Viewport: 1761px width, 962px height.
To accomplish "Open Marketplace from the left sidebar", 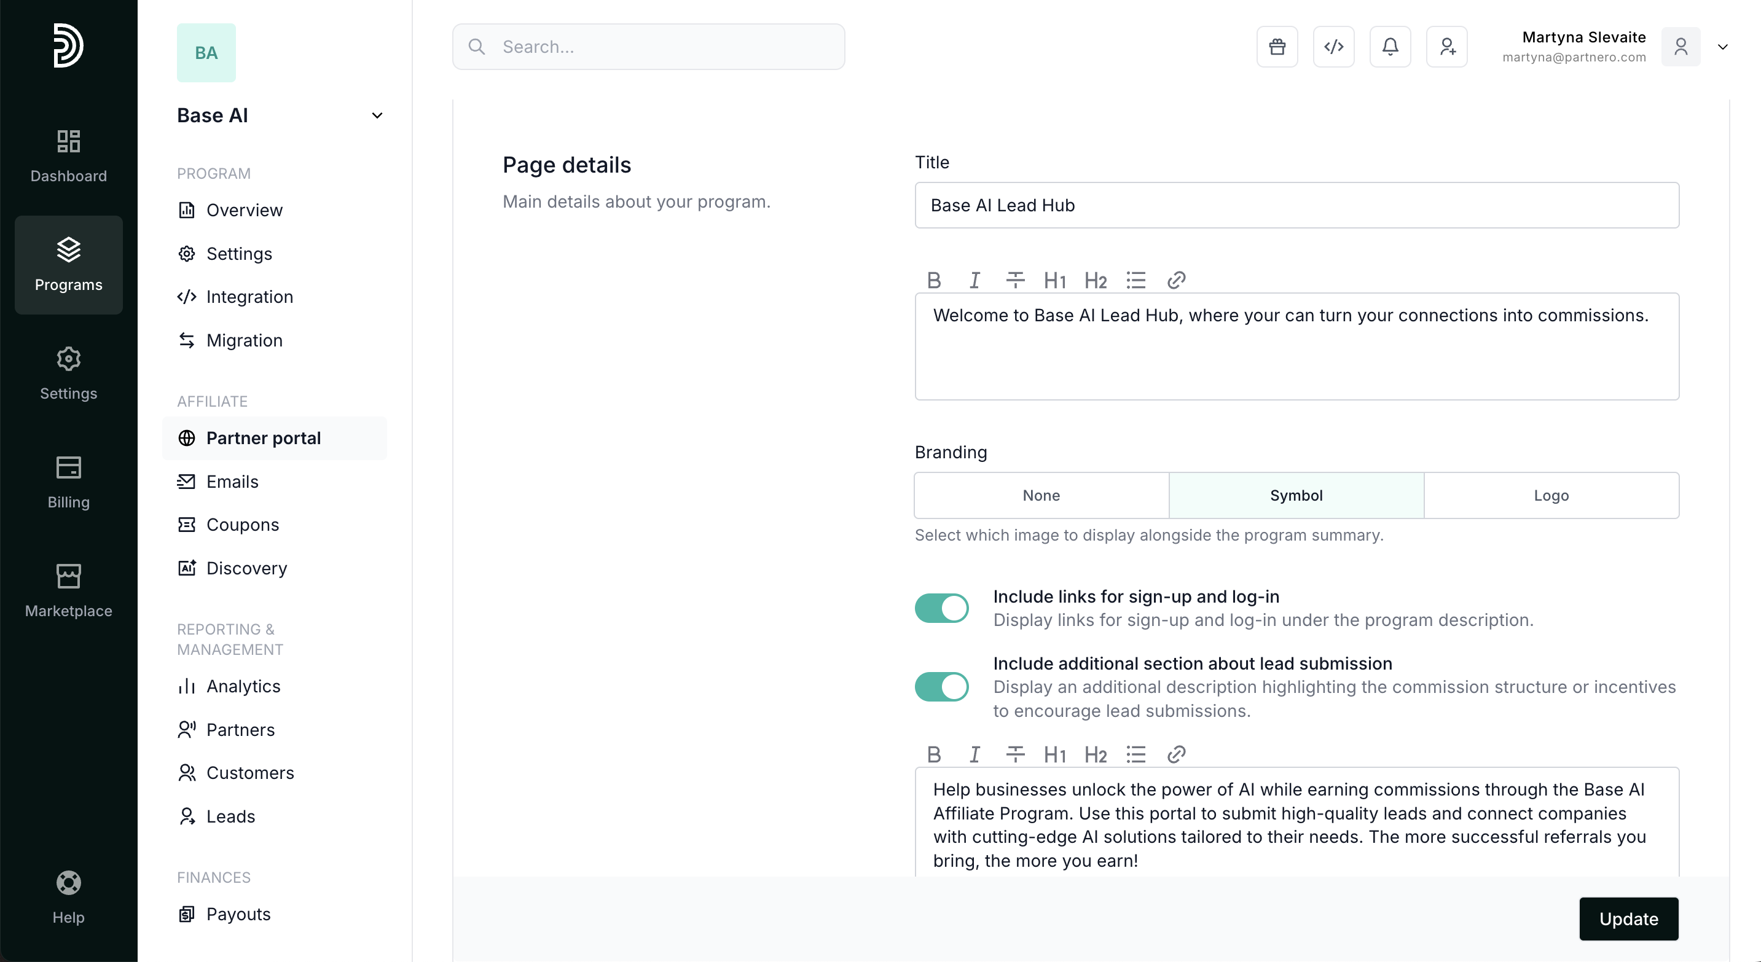I will [x=68, y=590].
